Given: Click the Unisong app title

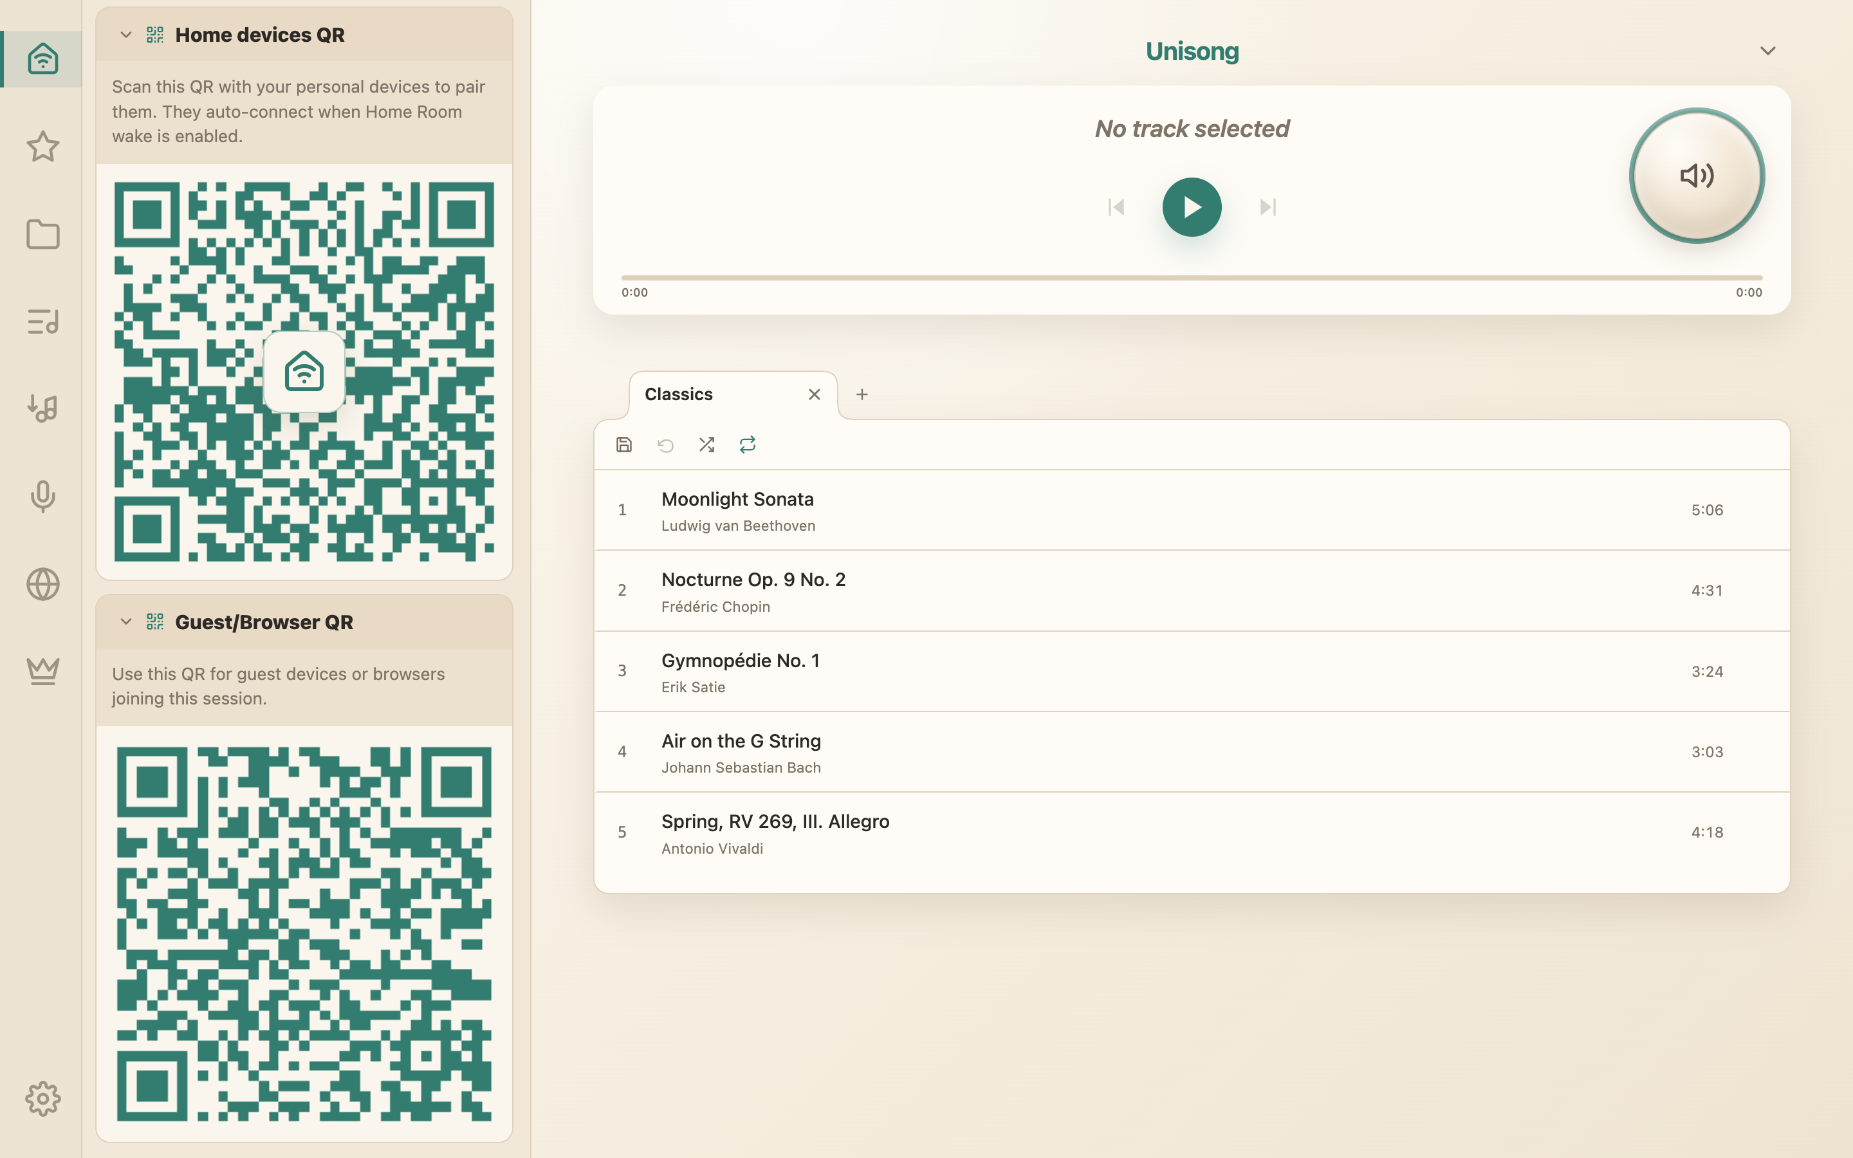Looking at the screenshot, I should pos(1192,51).
